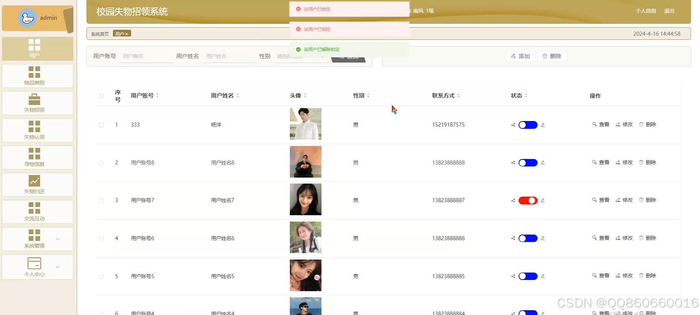Focus the 用户账号 search field
The image size is (700, 315).
[x=146, y=56]
